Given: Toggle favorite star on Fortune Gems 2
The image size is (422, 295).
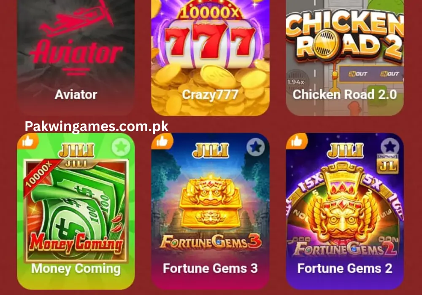Looking at the screenshot, I should [390, 147].
